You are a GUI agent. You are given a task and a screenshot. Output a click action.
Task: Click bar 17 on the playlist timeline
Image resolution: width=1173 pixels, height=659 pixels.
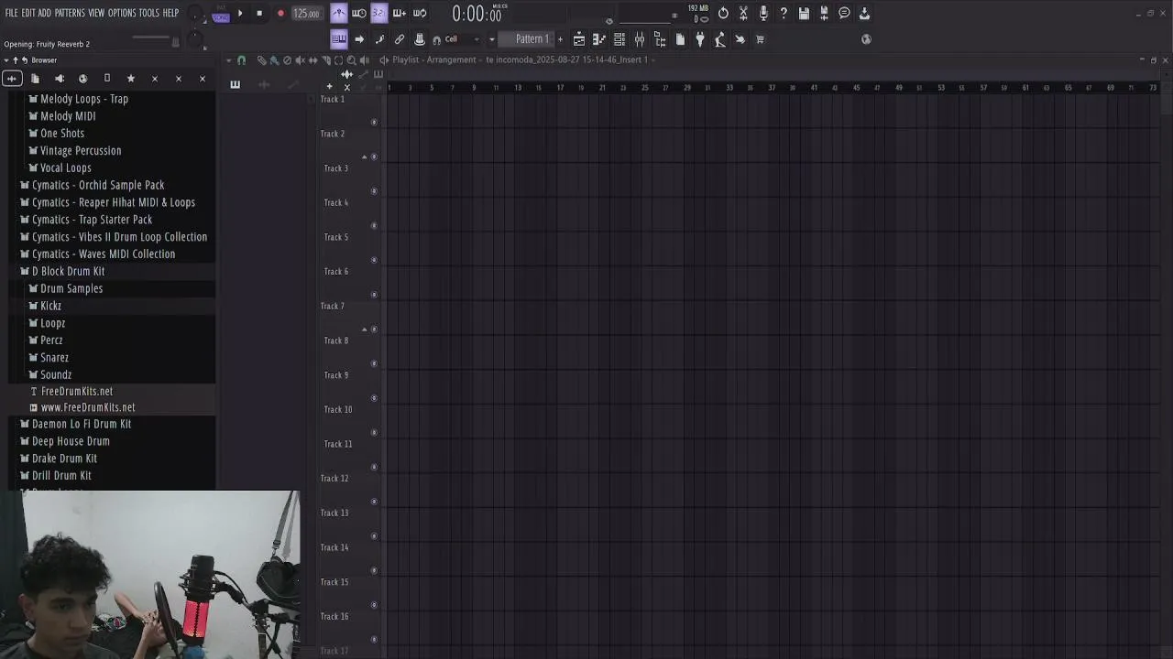pyautogui.click(x=561, y=88)
